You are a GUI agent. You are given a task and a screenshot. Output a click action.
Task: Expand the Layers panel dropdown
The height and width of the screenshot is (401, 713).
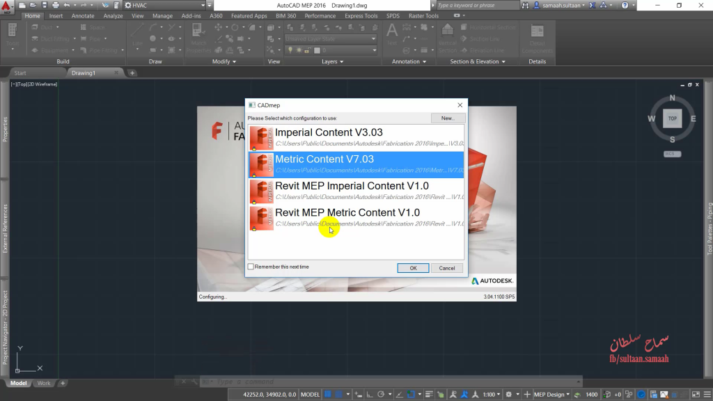coord(332,61)
